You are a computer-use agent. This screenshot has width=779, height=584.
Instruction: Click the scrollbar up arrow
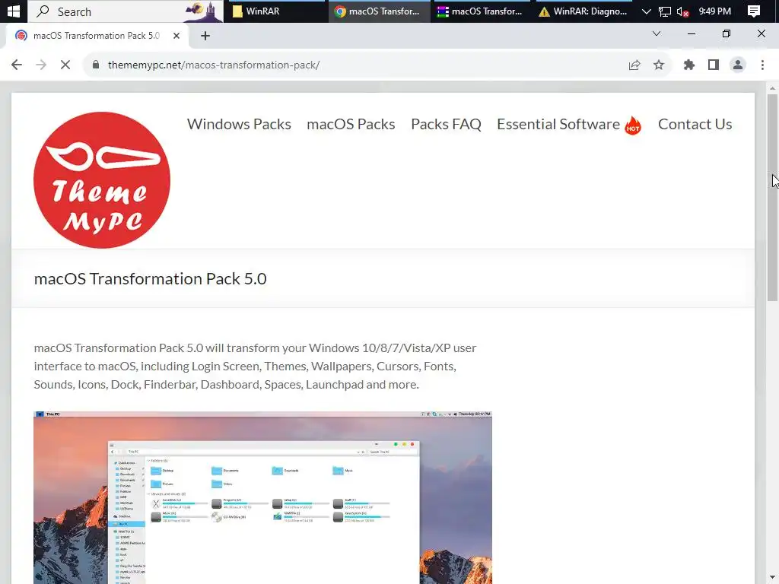pyautogui.click(x=772, y=88)
